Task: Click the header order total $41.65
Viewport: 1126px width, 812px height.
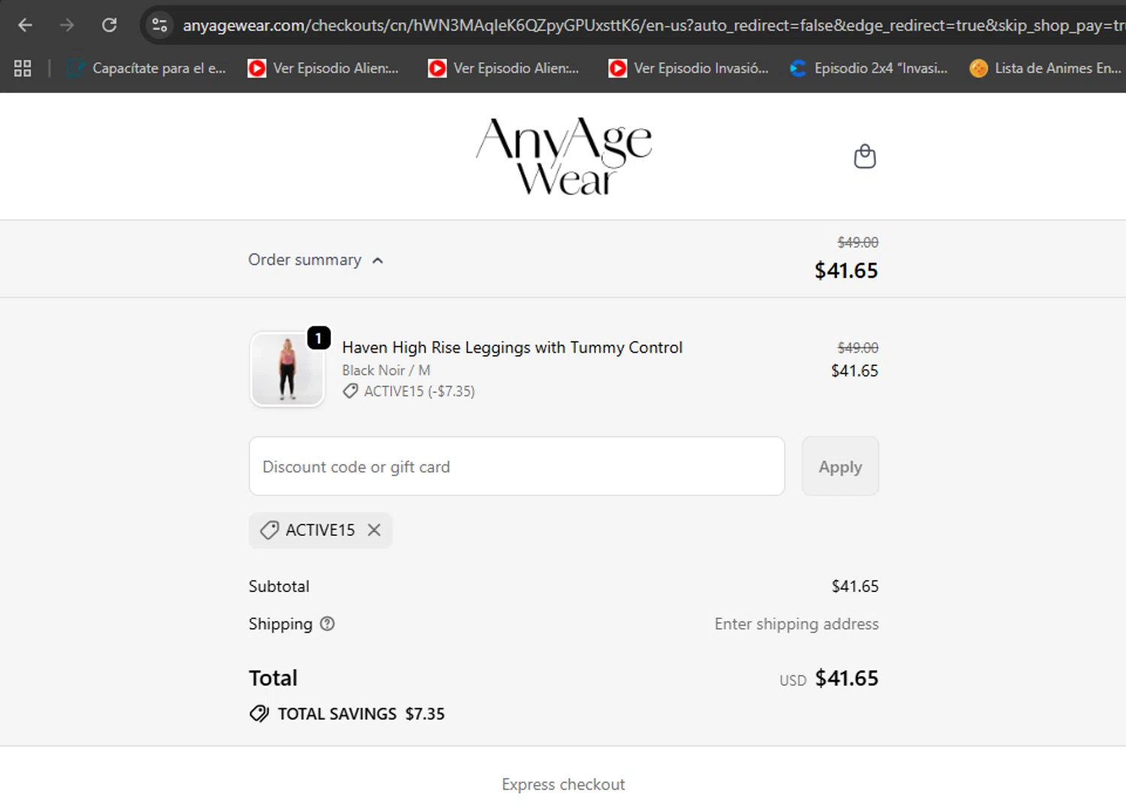Action: pyautogui.click(x=846, y=270)
